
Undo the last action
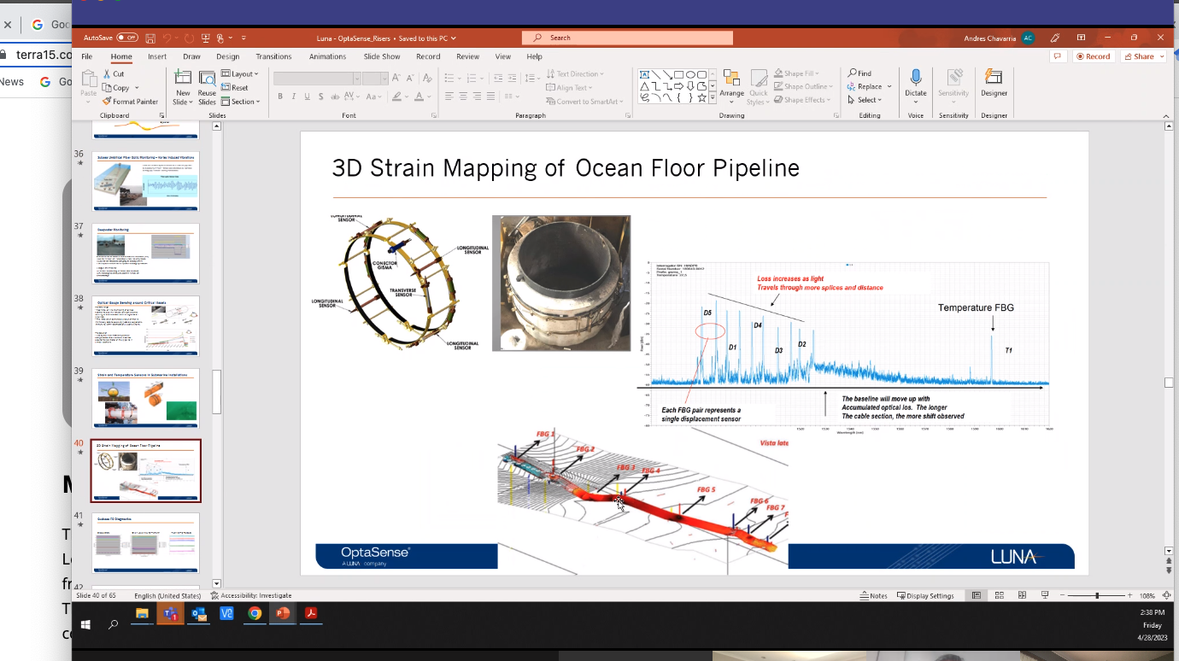click(x=168, y=38)
